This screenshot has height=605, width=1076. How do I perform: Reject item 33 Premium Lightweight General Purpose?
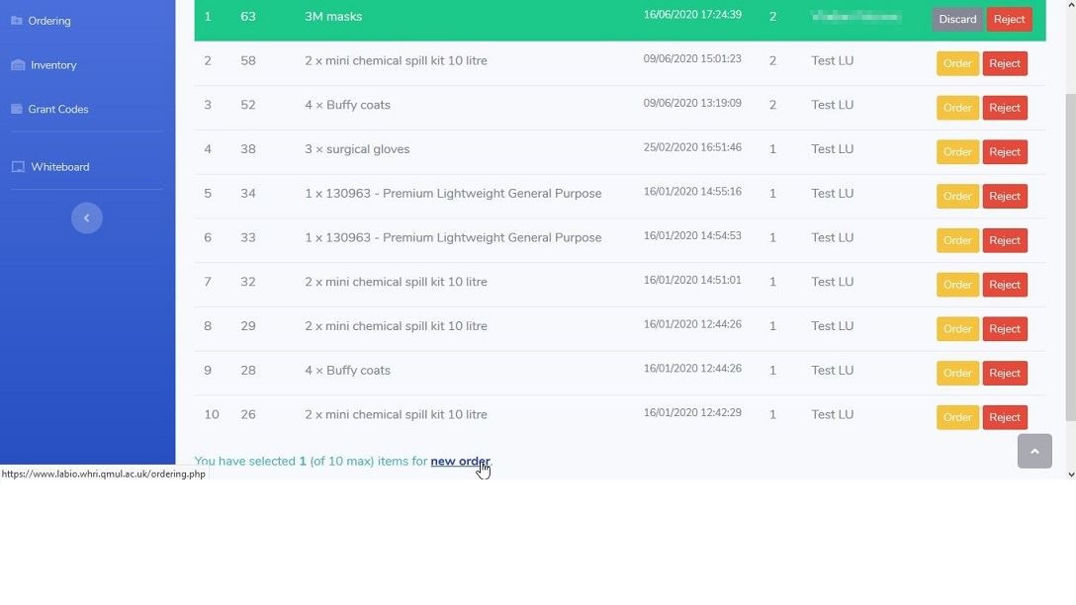(1005, 241)
